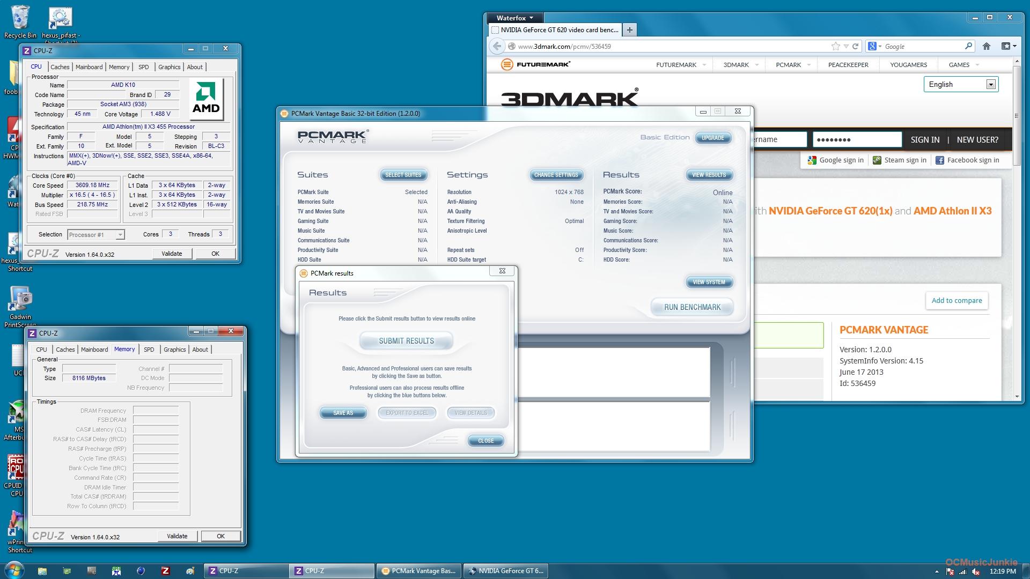Select the NVIDIA GeForce GT 620 browser tab
Screen dimensions: 1030x579
[555, 30]
